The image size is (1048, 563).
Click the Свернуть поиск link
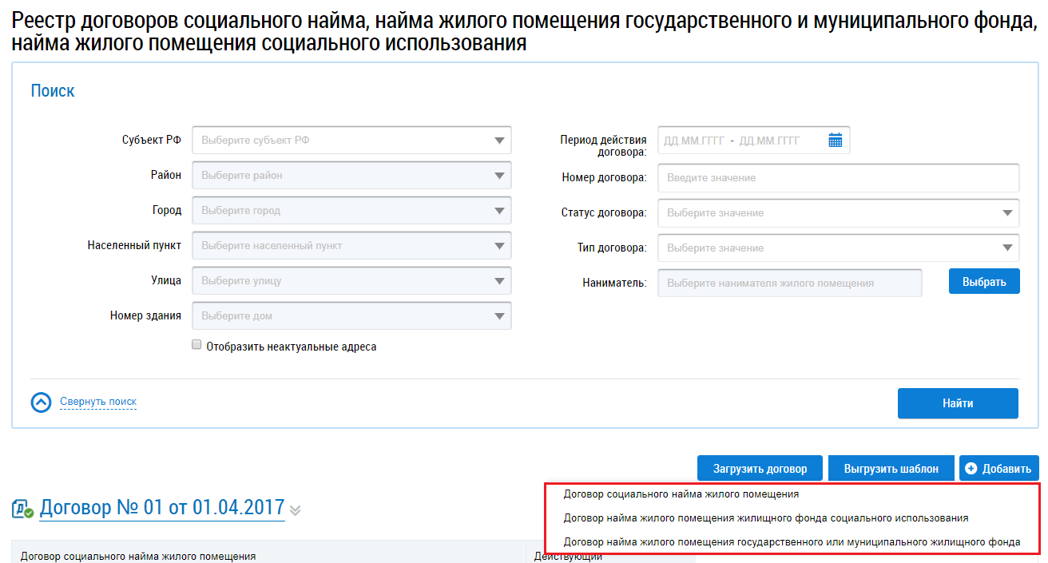point(98,402)
